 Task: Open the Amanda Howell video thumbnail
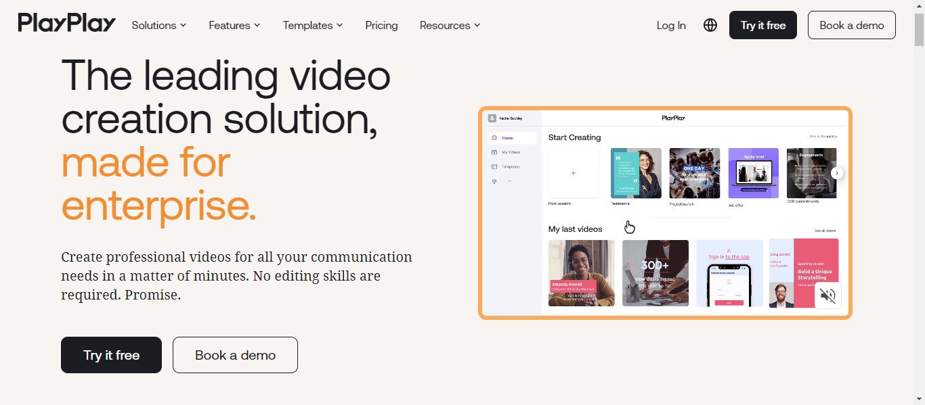pyautogui.click(x=582, y=273)
